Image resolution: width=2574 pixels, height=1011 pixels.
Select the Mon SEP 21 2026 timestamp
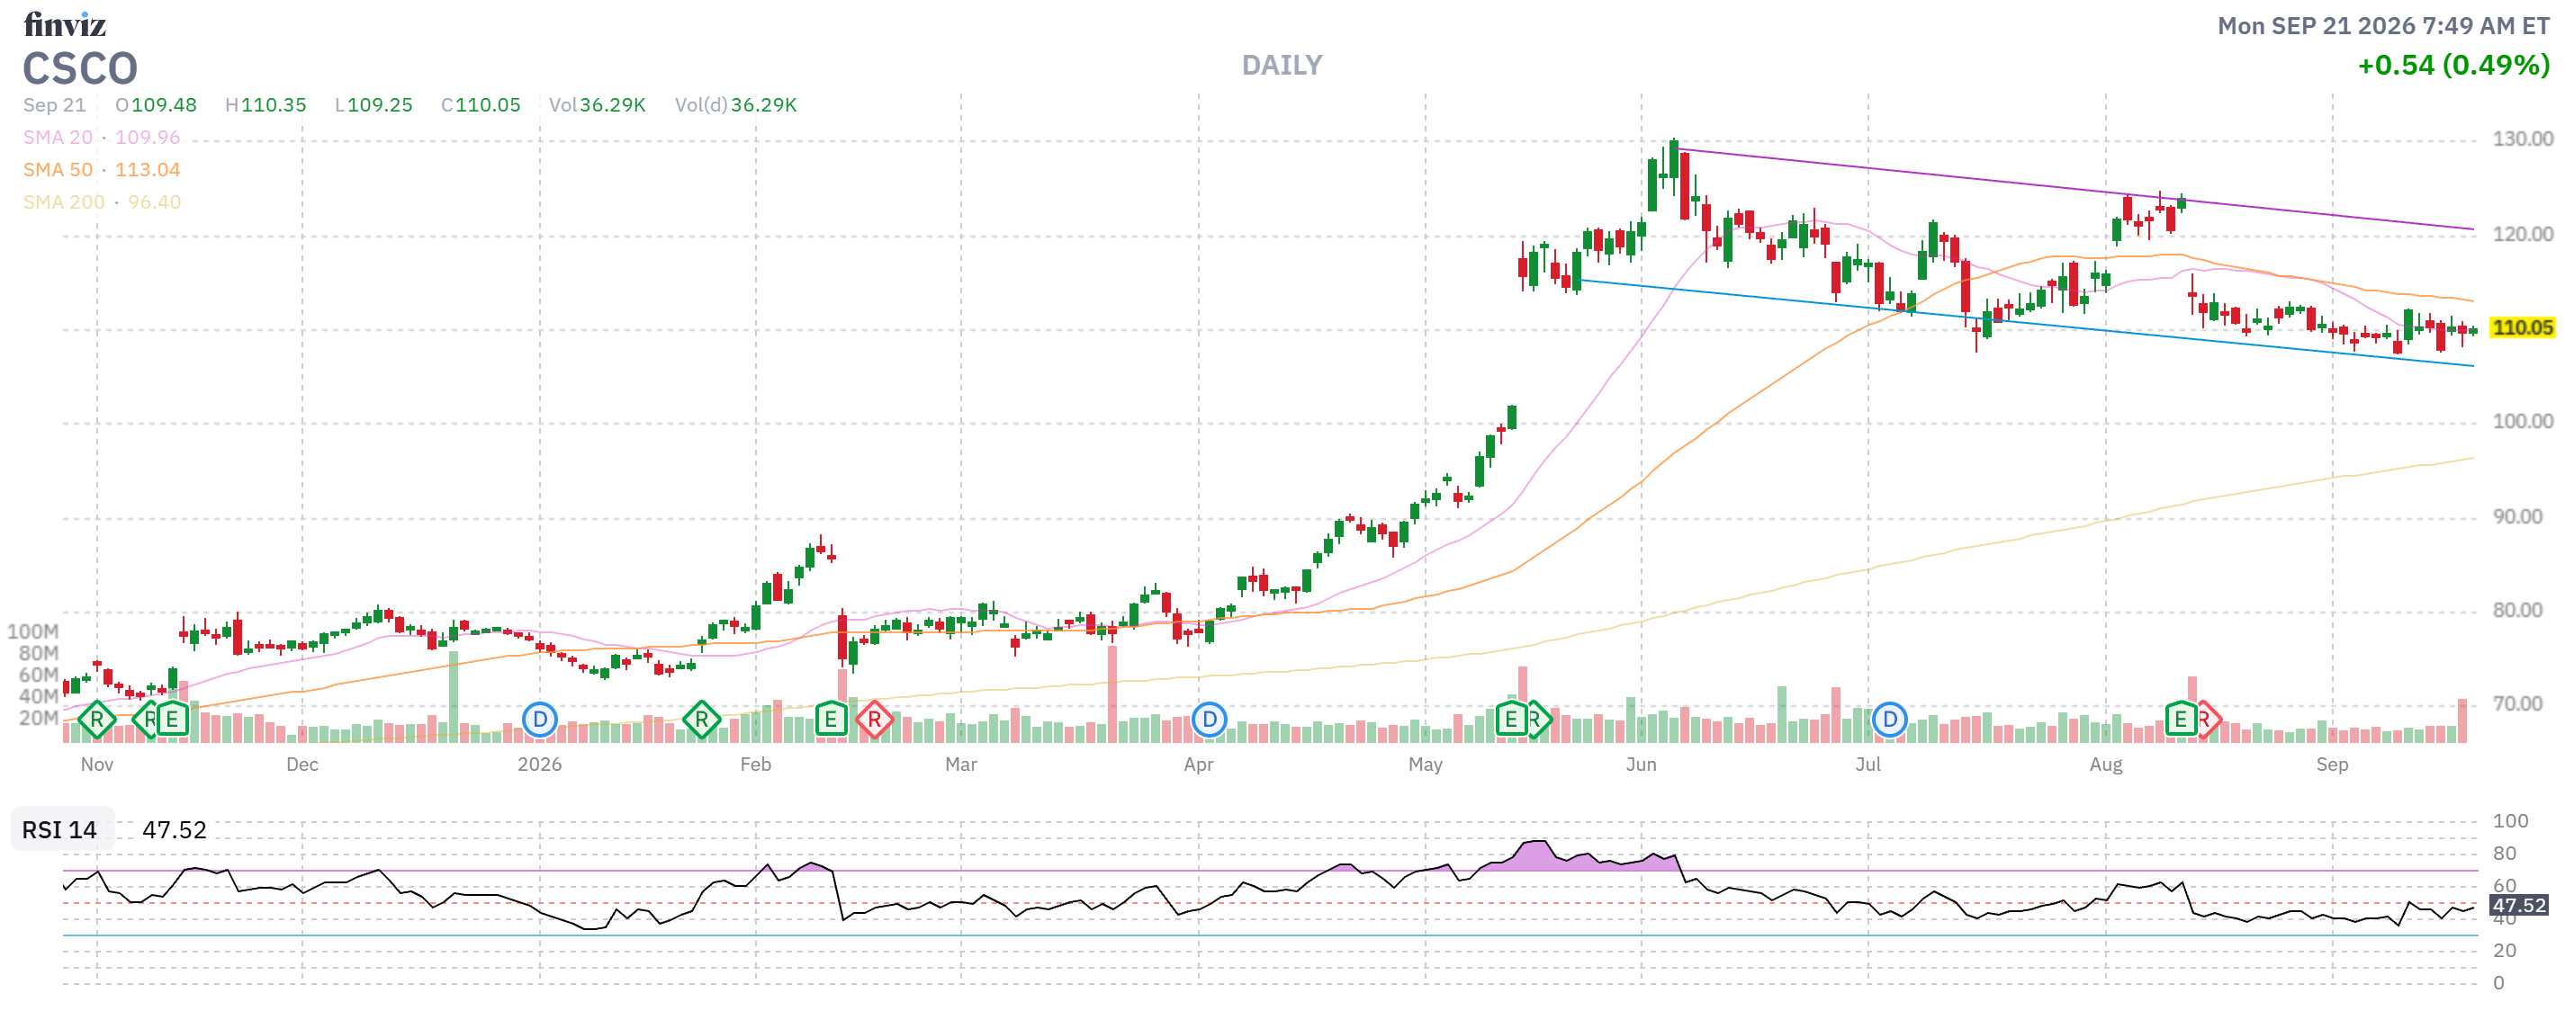coord(2383,26)
